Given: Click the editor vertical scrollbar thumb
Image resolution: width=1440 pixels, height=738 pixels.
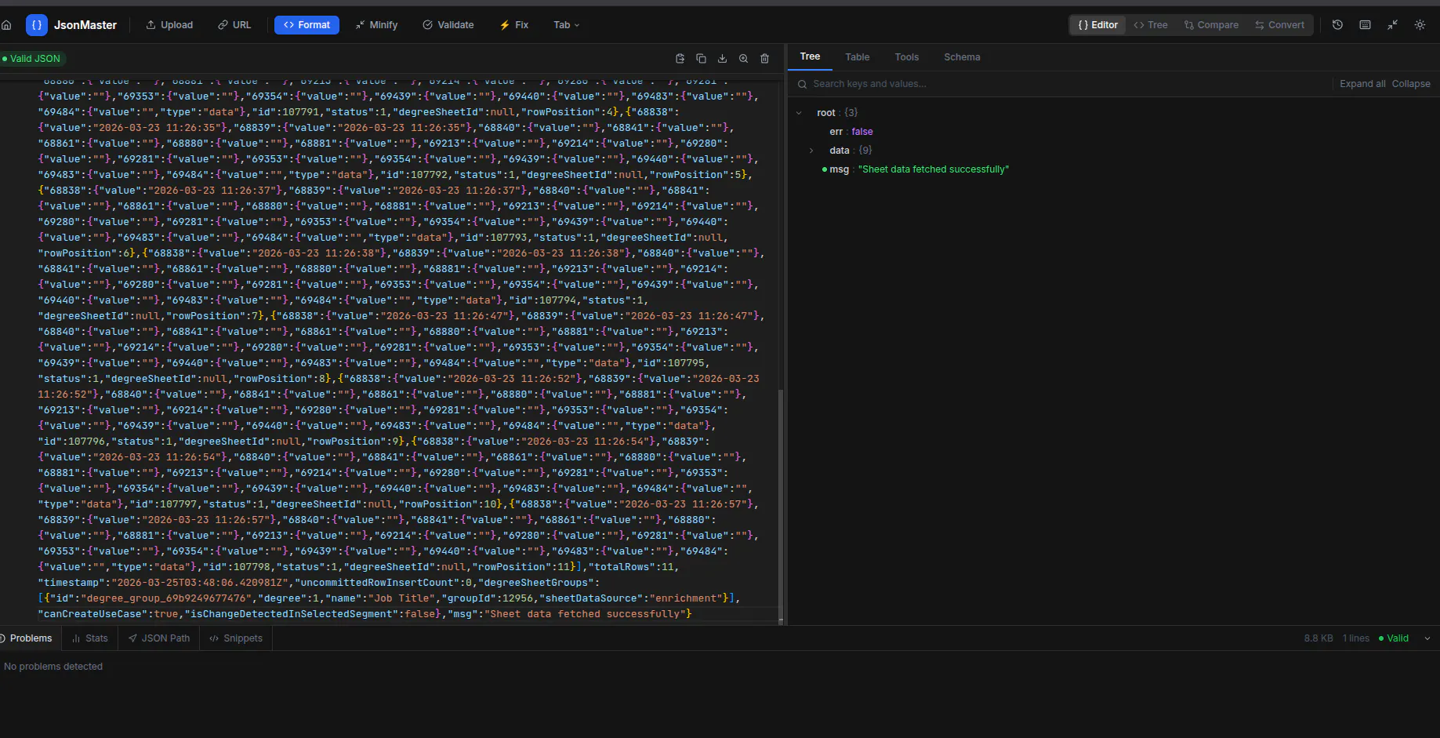Looking at the screenshot, I should click(780, 506).
